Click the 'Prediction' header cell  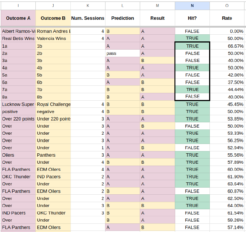point(122,18)
